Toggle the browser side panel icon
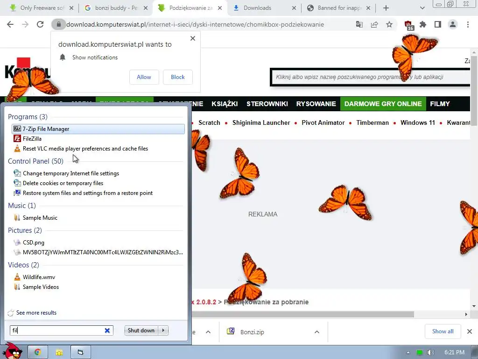 (x=438, y=24)
